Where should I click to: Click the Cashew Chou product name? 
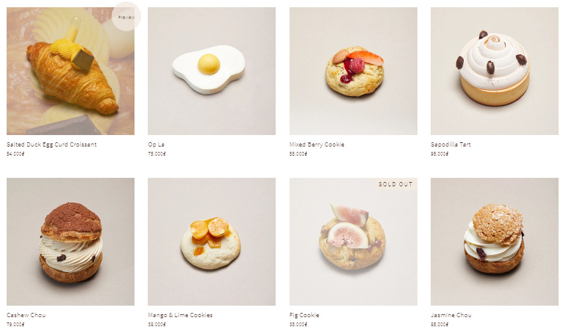(26, 315)
